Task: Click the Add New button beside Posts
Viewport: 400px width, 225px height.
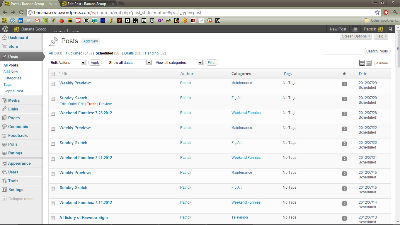Action: tap(91, 41)
